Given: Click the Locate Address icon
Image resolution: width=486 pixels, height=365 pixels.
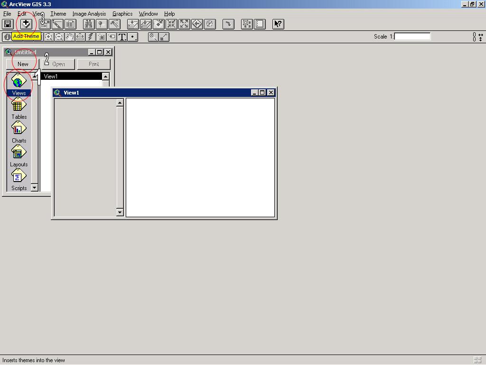Looking at the screenshot, I should click(x=102, y=24).
